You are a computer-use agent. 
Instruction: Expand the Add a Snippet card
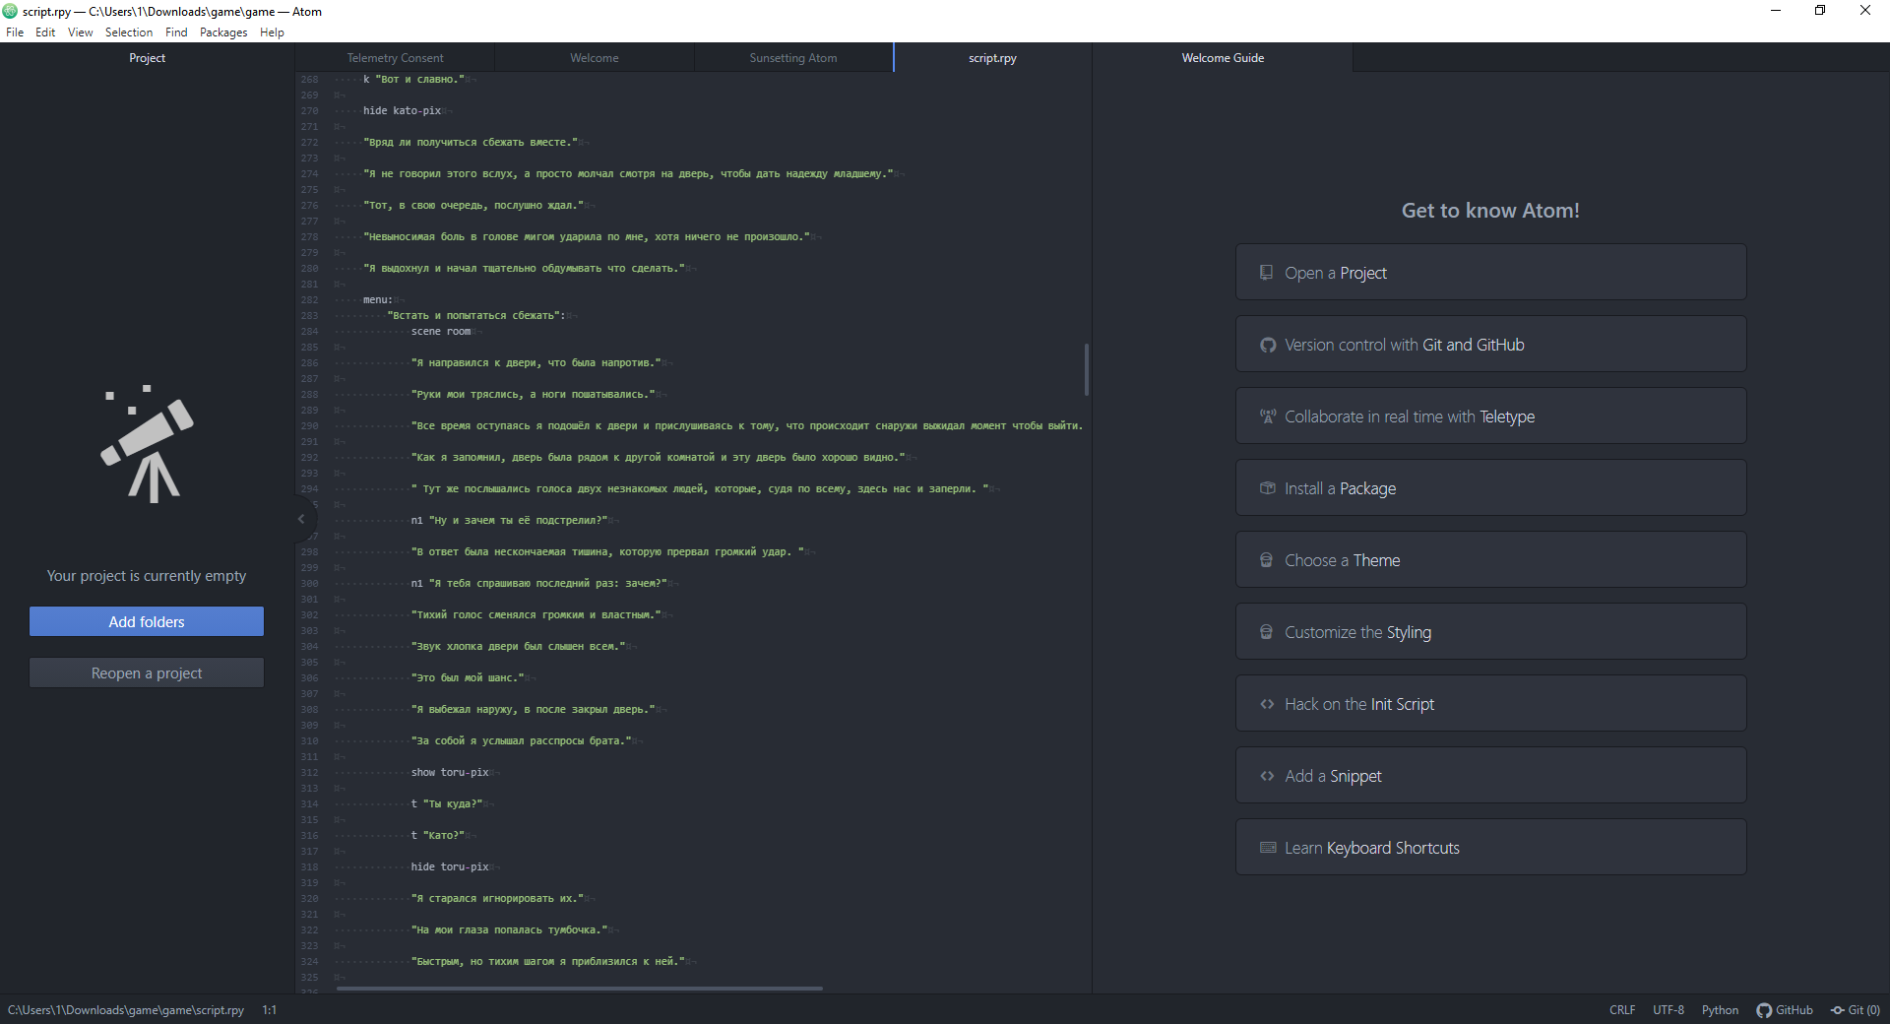pyautogui.click(x=1490, y=776)
